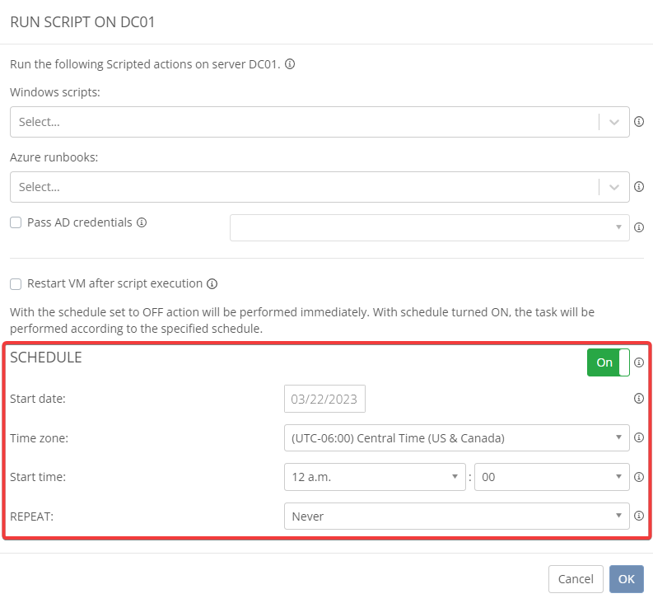Viewport: 653px width, 603px height.
Task: Click info icon on Start date row
Action: (639, 399)
